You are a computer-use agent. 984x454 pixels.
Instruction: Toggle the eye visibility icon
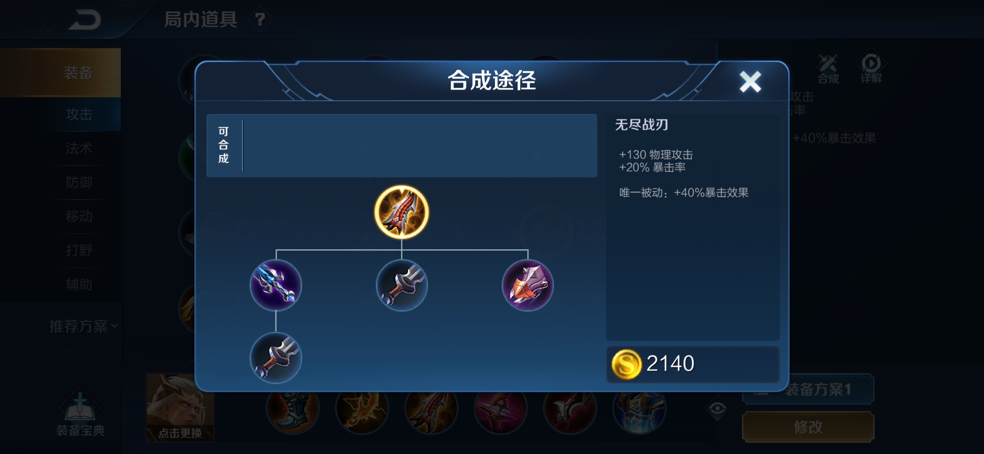click(717, 408)
